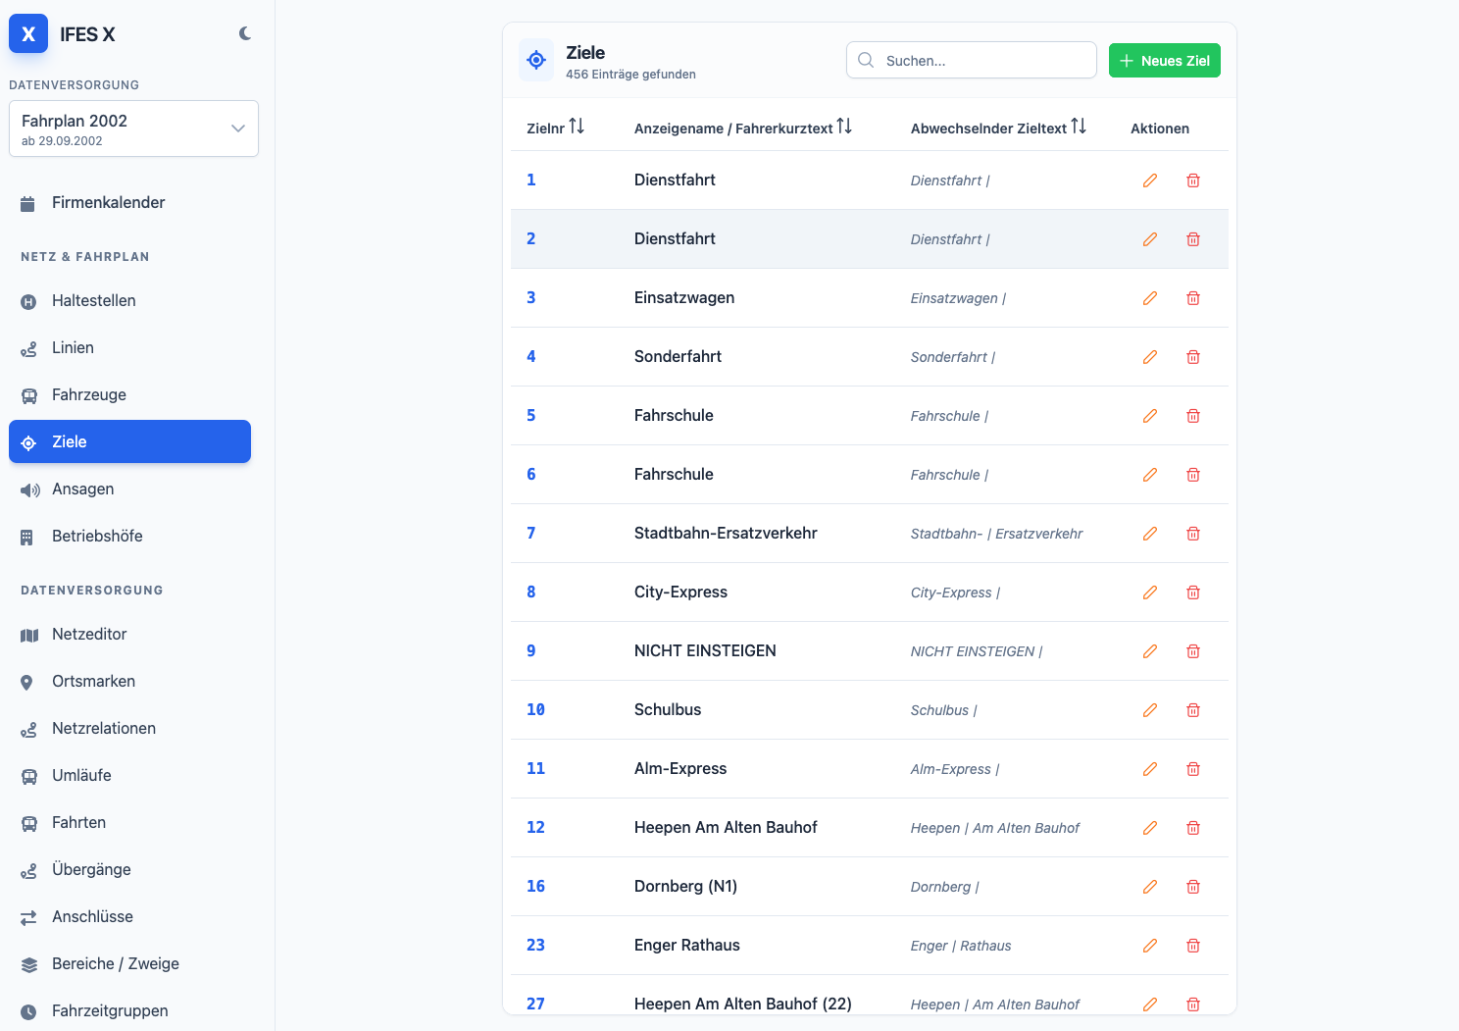The height and width of the screenshot is (1031, 1459).
Task: Sort by Abwechselnder Zieltext column
Action: 998,128
